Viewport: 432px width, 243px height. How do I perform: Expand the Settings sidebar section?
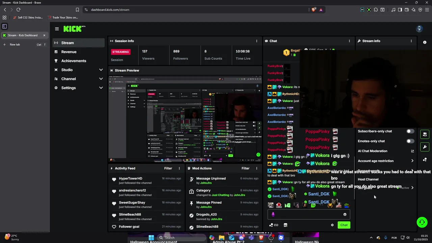[x=101, y=88]
